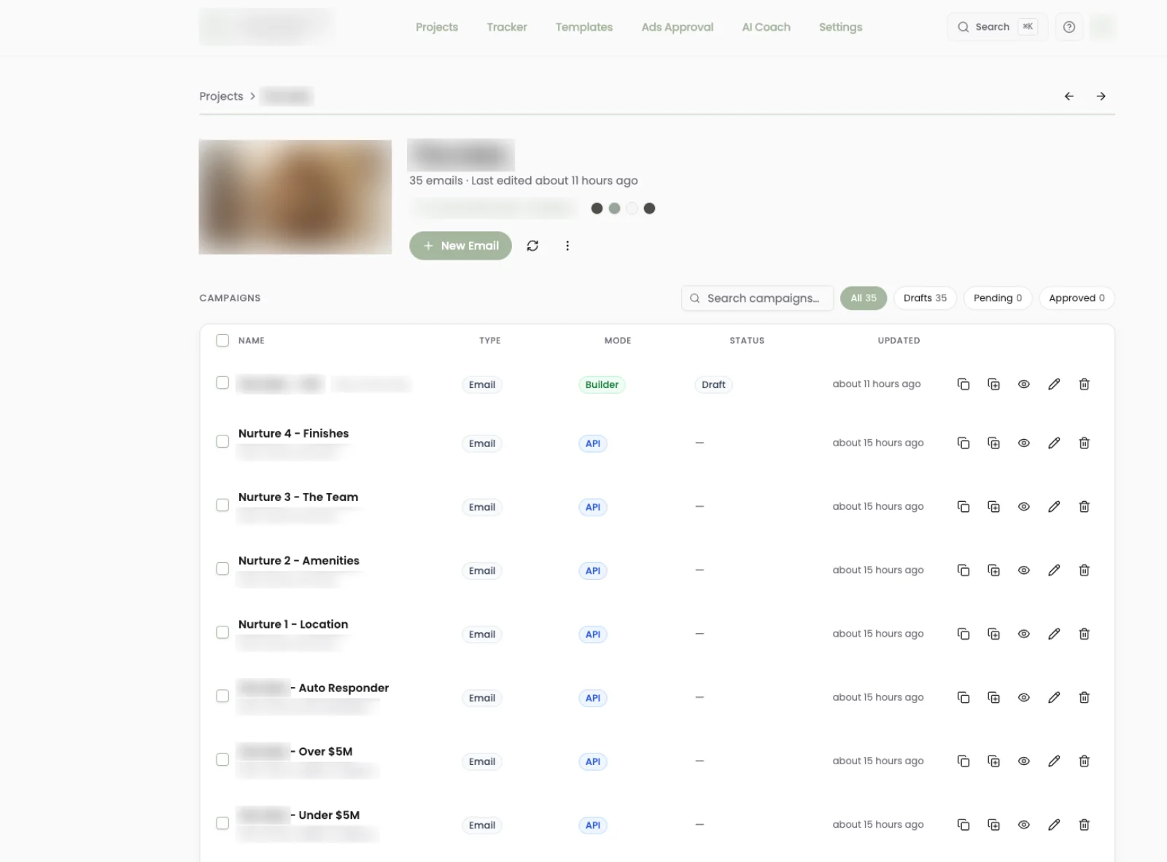Click the New Email button
The height and width of the screenshot is (862, 1167).
(460, 246)
